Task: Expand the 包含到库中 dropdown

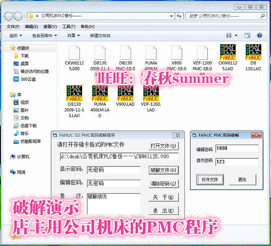Action: (x=44, y=36)
